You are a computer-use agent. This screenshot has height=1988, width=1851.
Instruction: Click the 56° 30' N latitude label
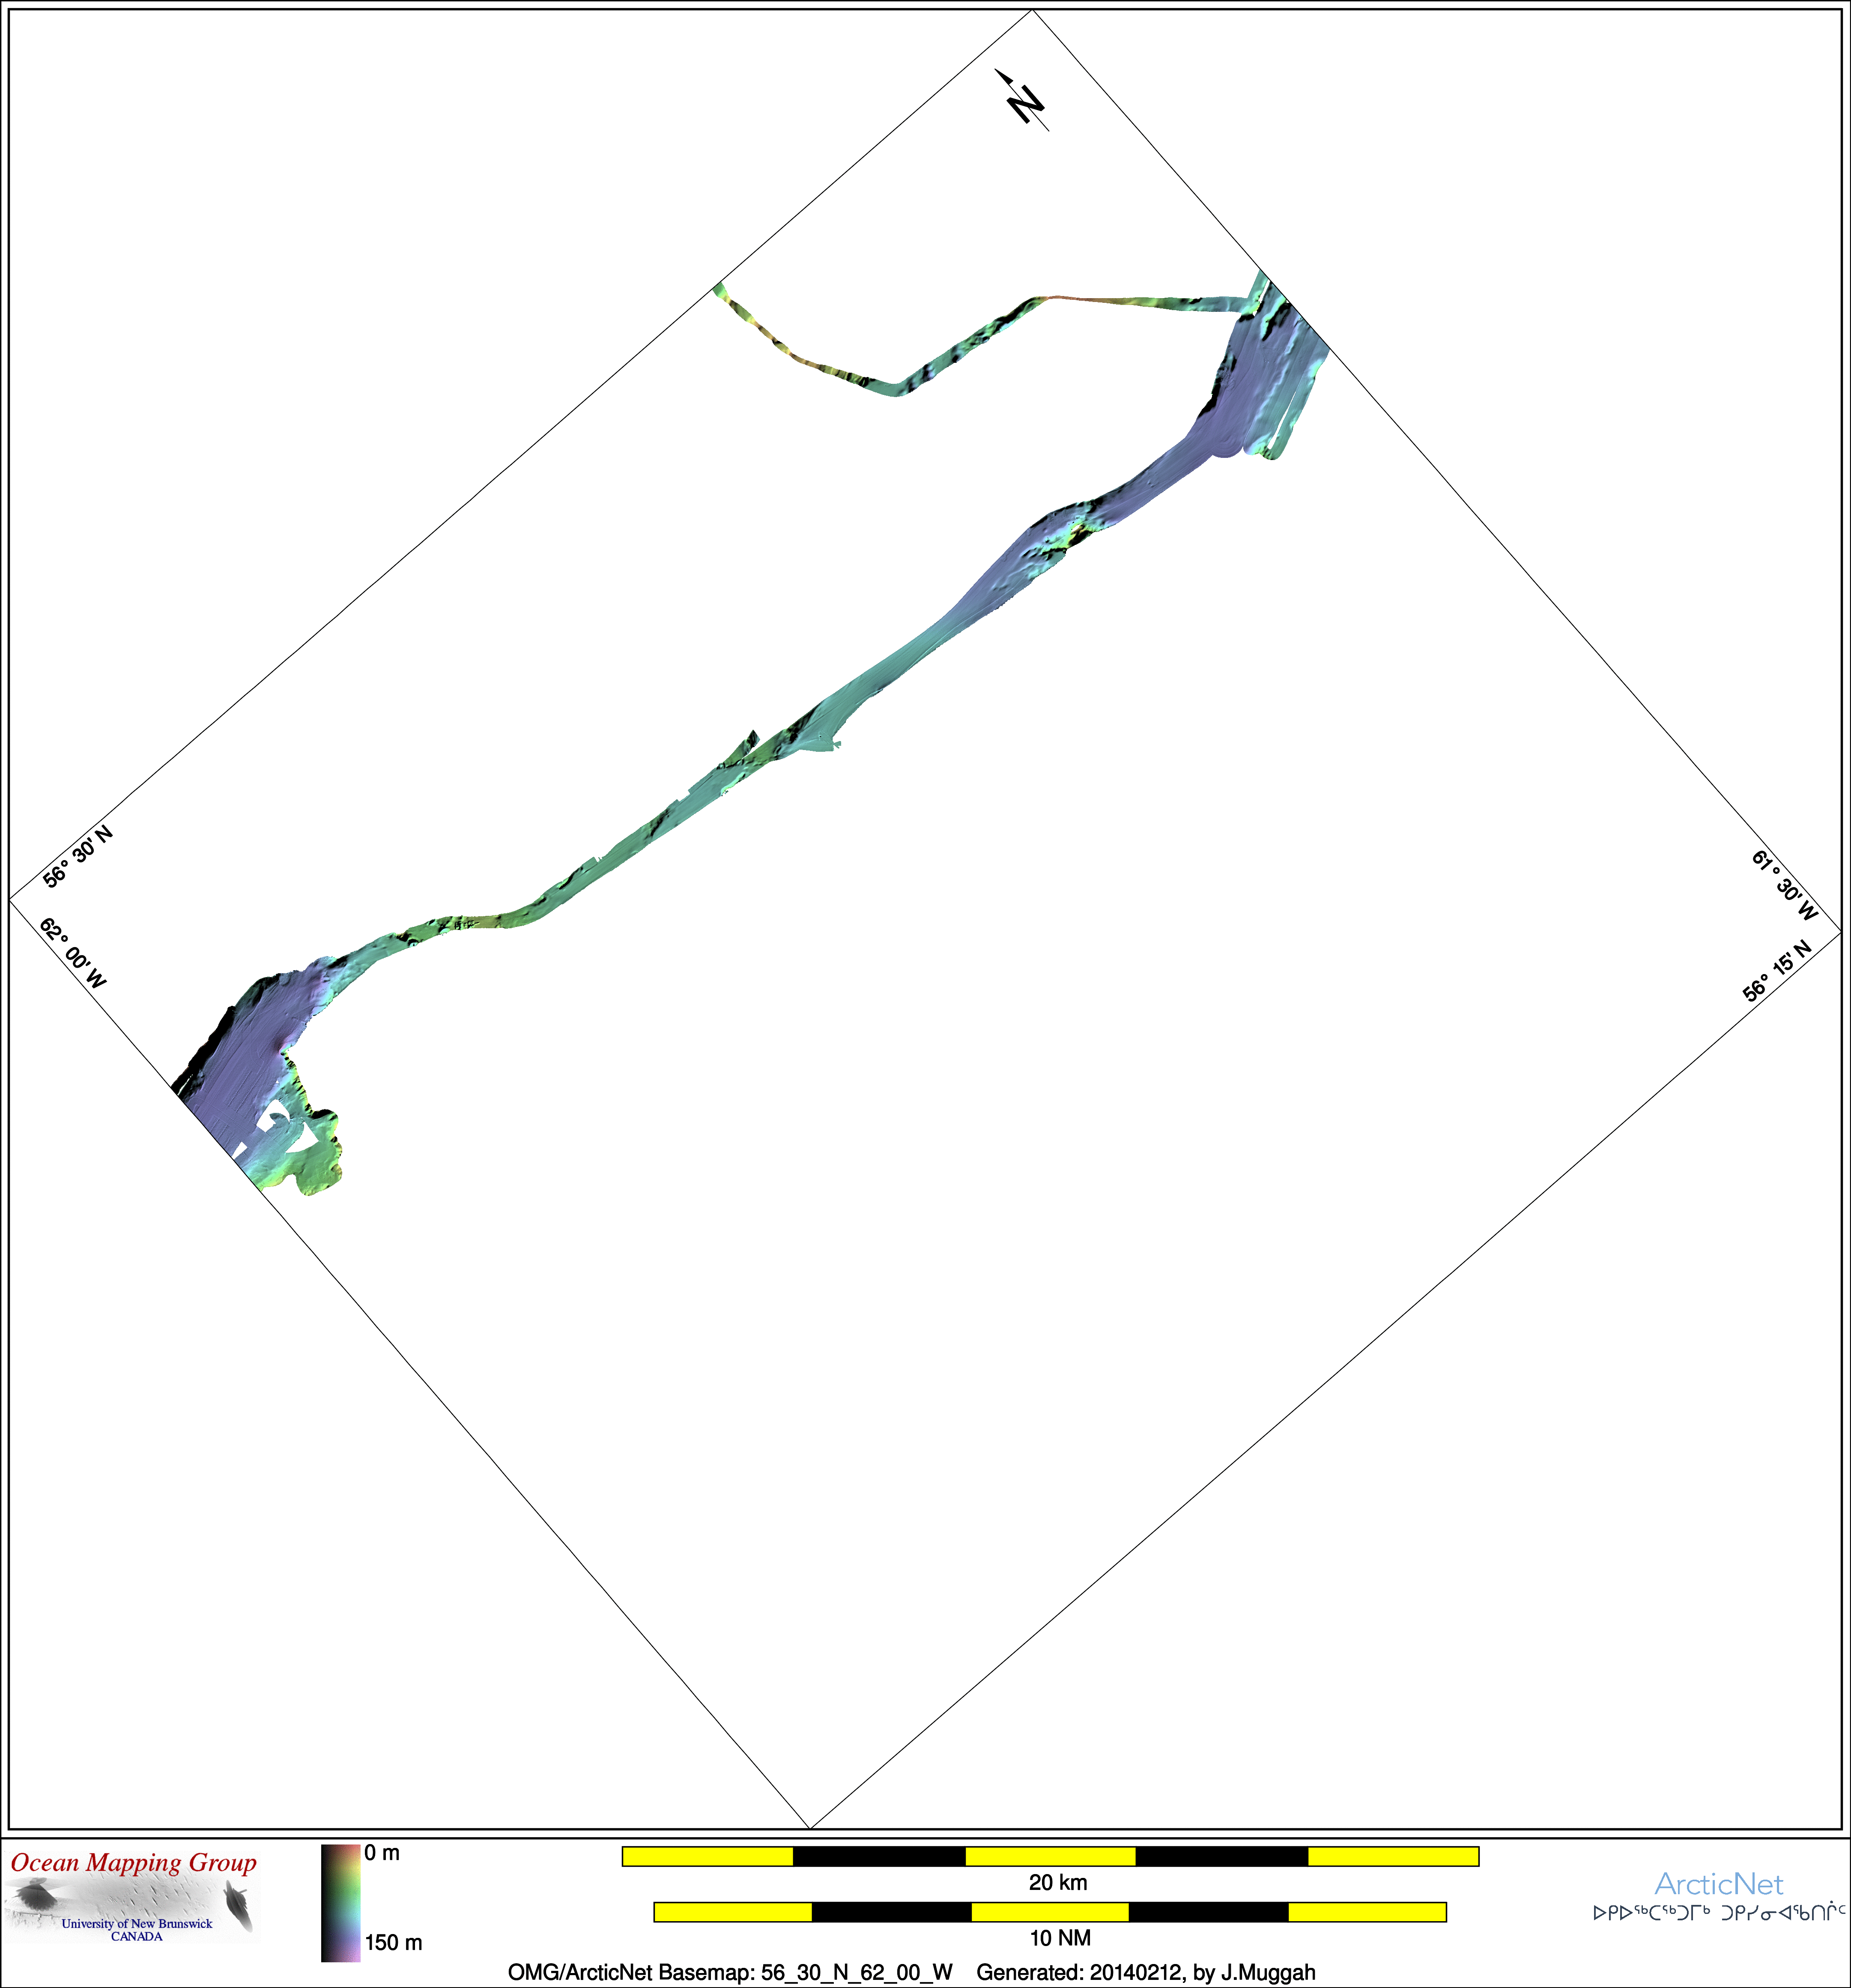point(78,857)
